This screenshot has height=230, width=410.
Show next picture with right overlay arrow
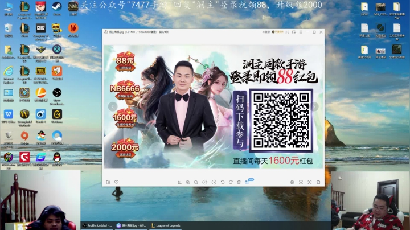[314, 106]
